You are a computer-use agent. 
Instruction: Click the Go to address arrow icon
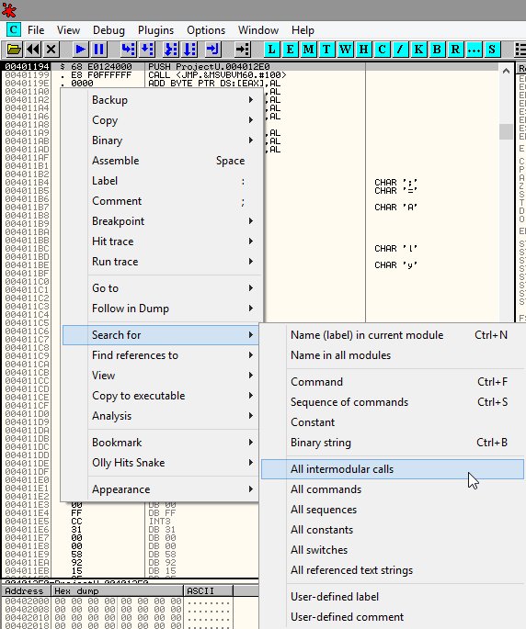click(242, 50)
